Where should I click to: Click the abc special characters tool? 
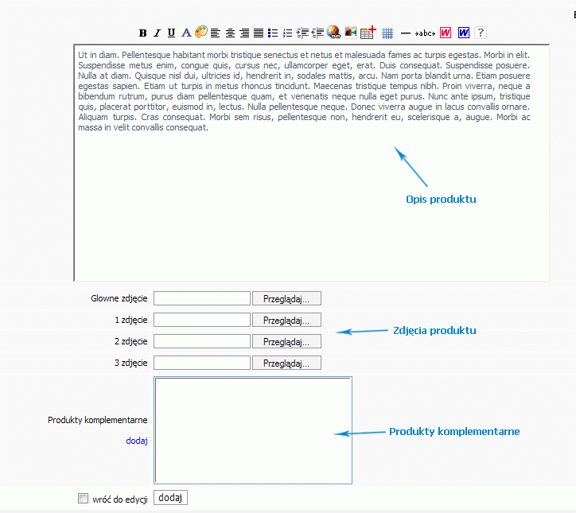click(x=425, y=33)
